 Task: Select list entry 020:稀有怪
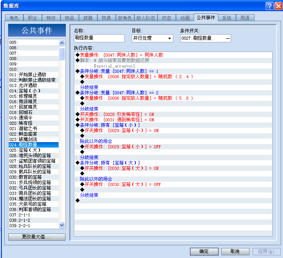34,123
